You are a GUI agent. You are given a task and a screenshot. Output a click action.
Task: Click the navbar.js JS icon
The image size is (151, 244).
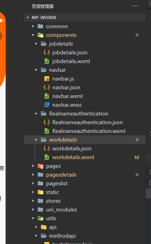pyautogui.click(x=47, y=79)
